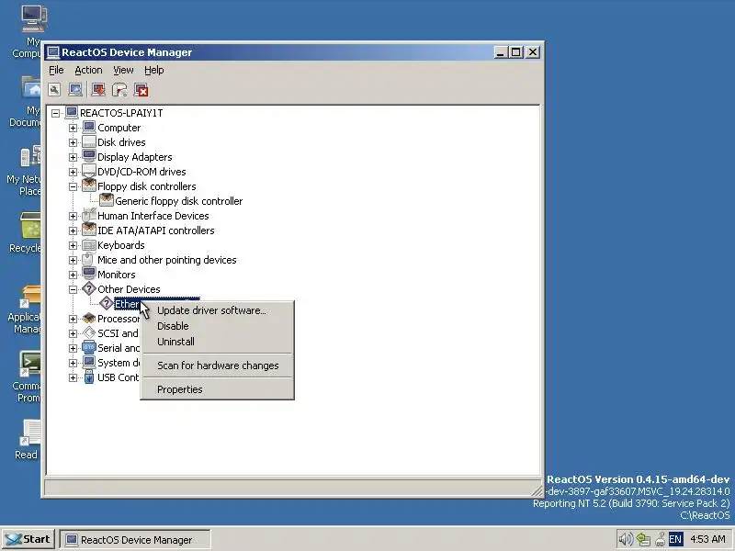Expand the Keyboards category

(73, 245)
